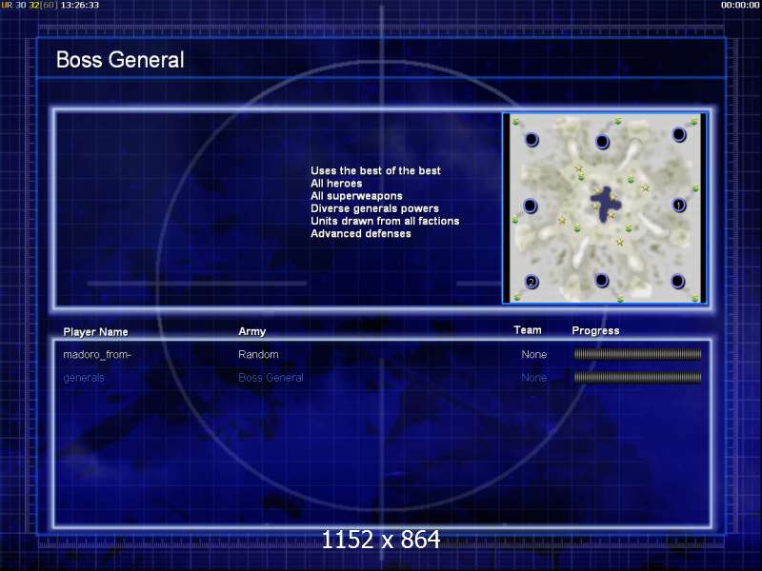The image size is (762, 571).
Task: Click the Team column header
Action: click(528, 330)
